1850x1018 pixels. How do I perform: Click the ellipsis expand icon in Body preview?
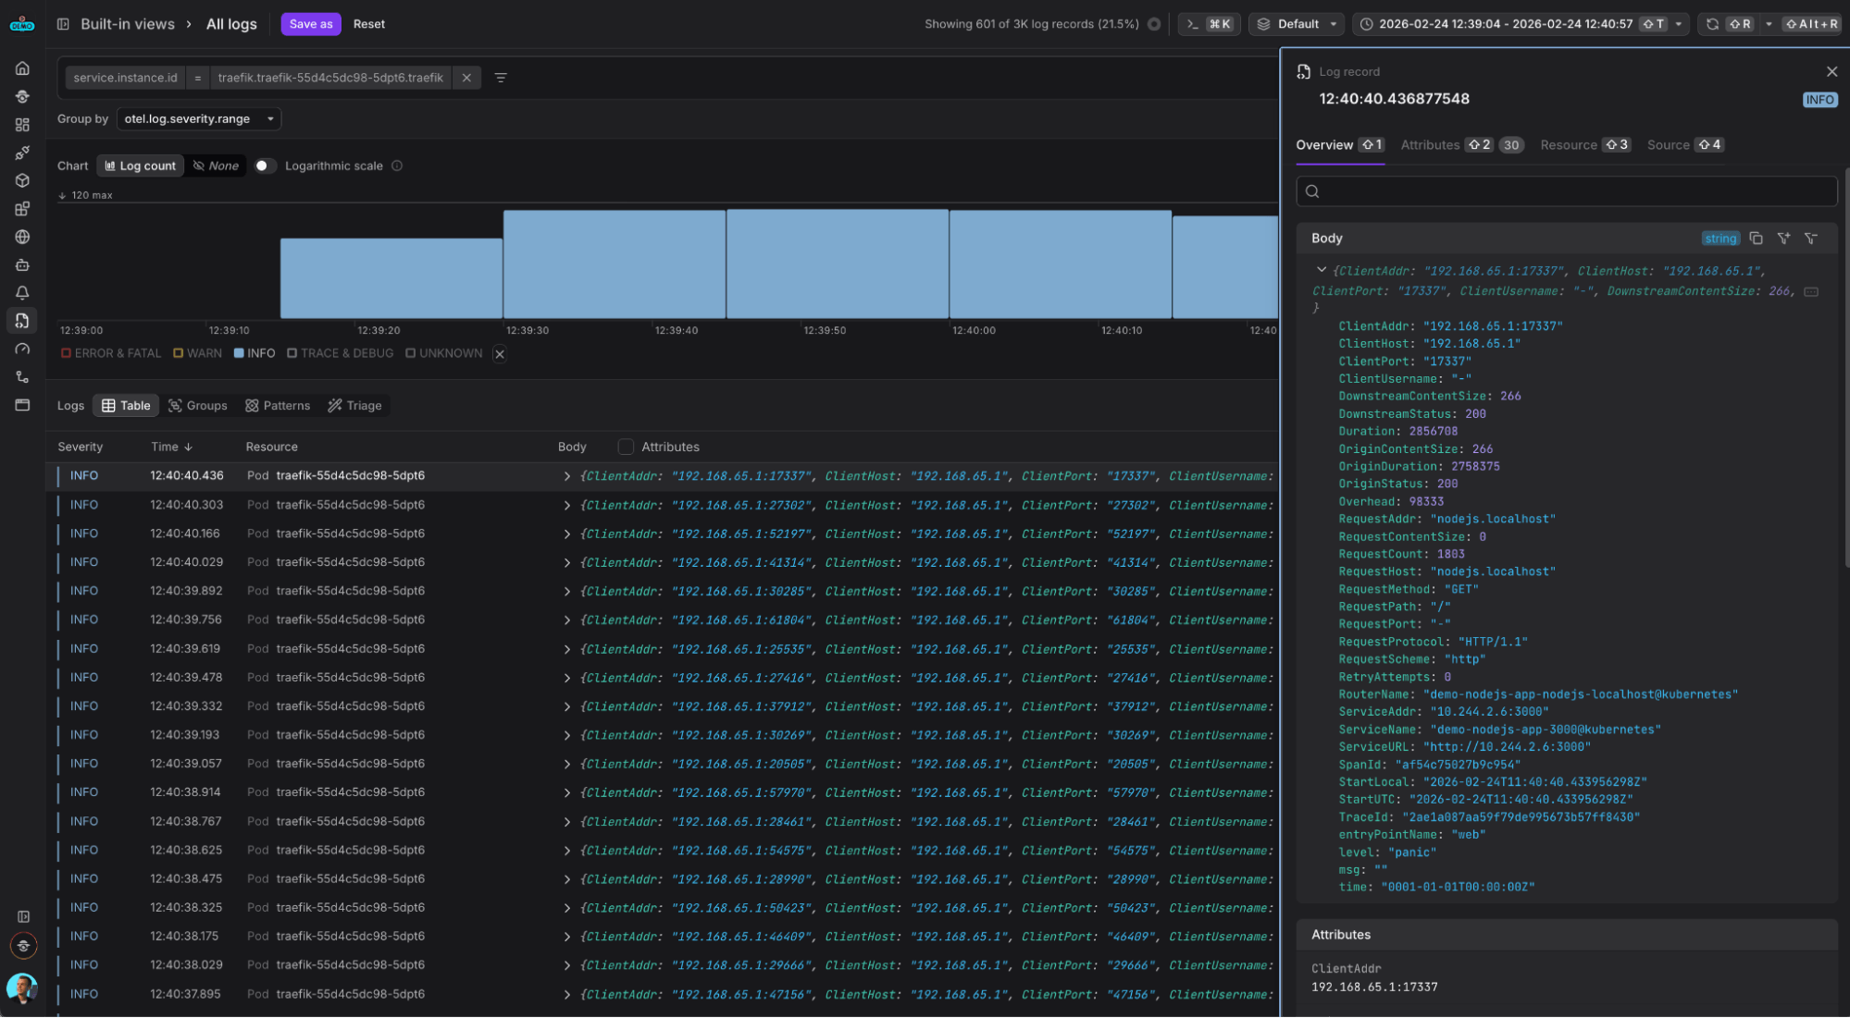coord(1811,291)
